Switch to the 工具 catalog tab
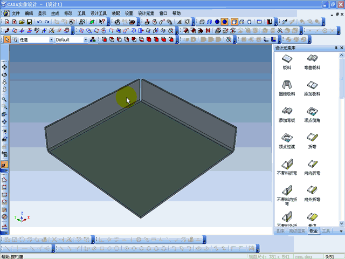The height and width of the screenshot is (259, 345). pyautogui.click(x=326, y=231)
